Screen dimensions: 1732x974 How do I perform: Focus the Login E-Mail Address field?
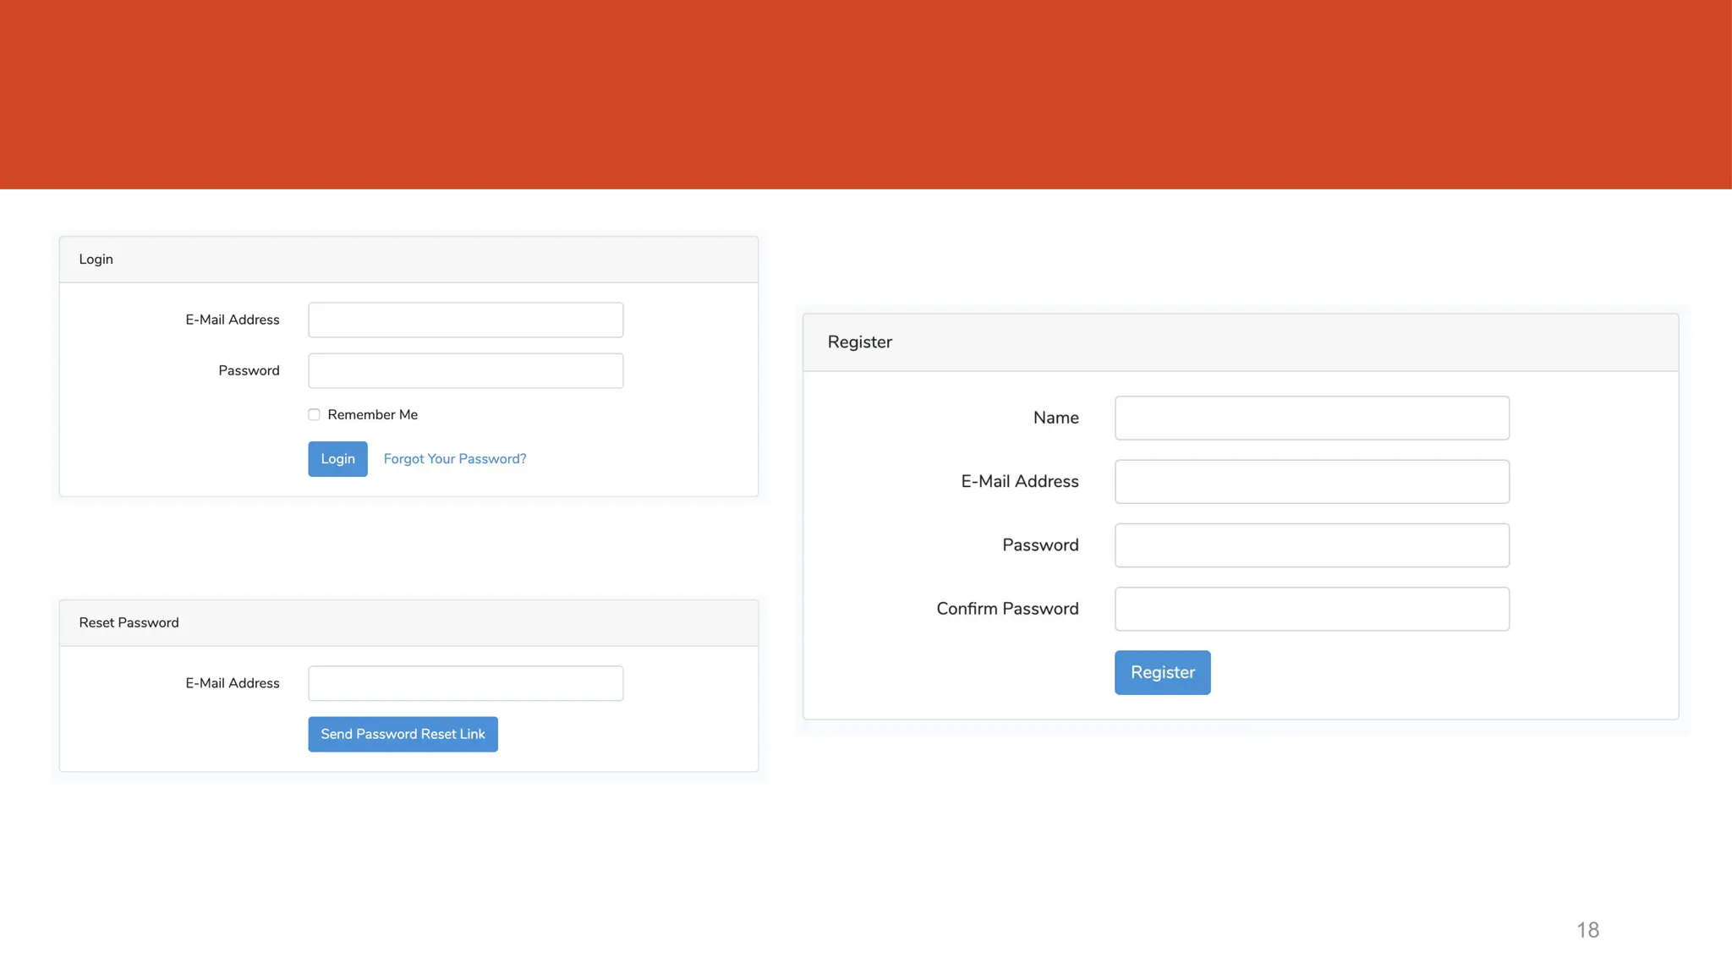(465, 320)
